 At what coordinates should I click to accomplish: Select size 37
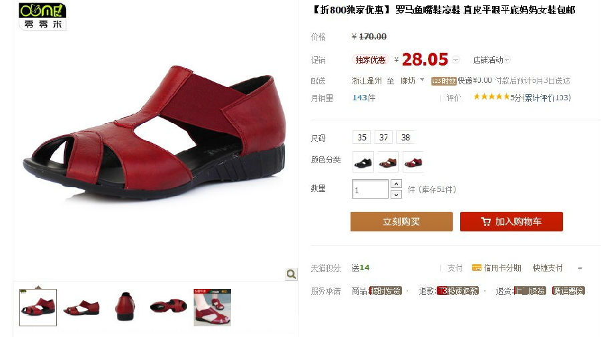point(383,138)
